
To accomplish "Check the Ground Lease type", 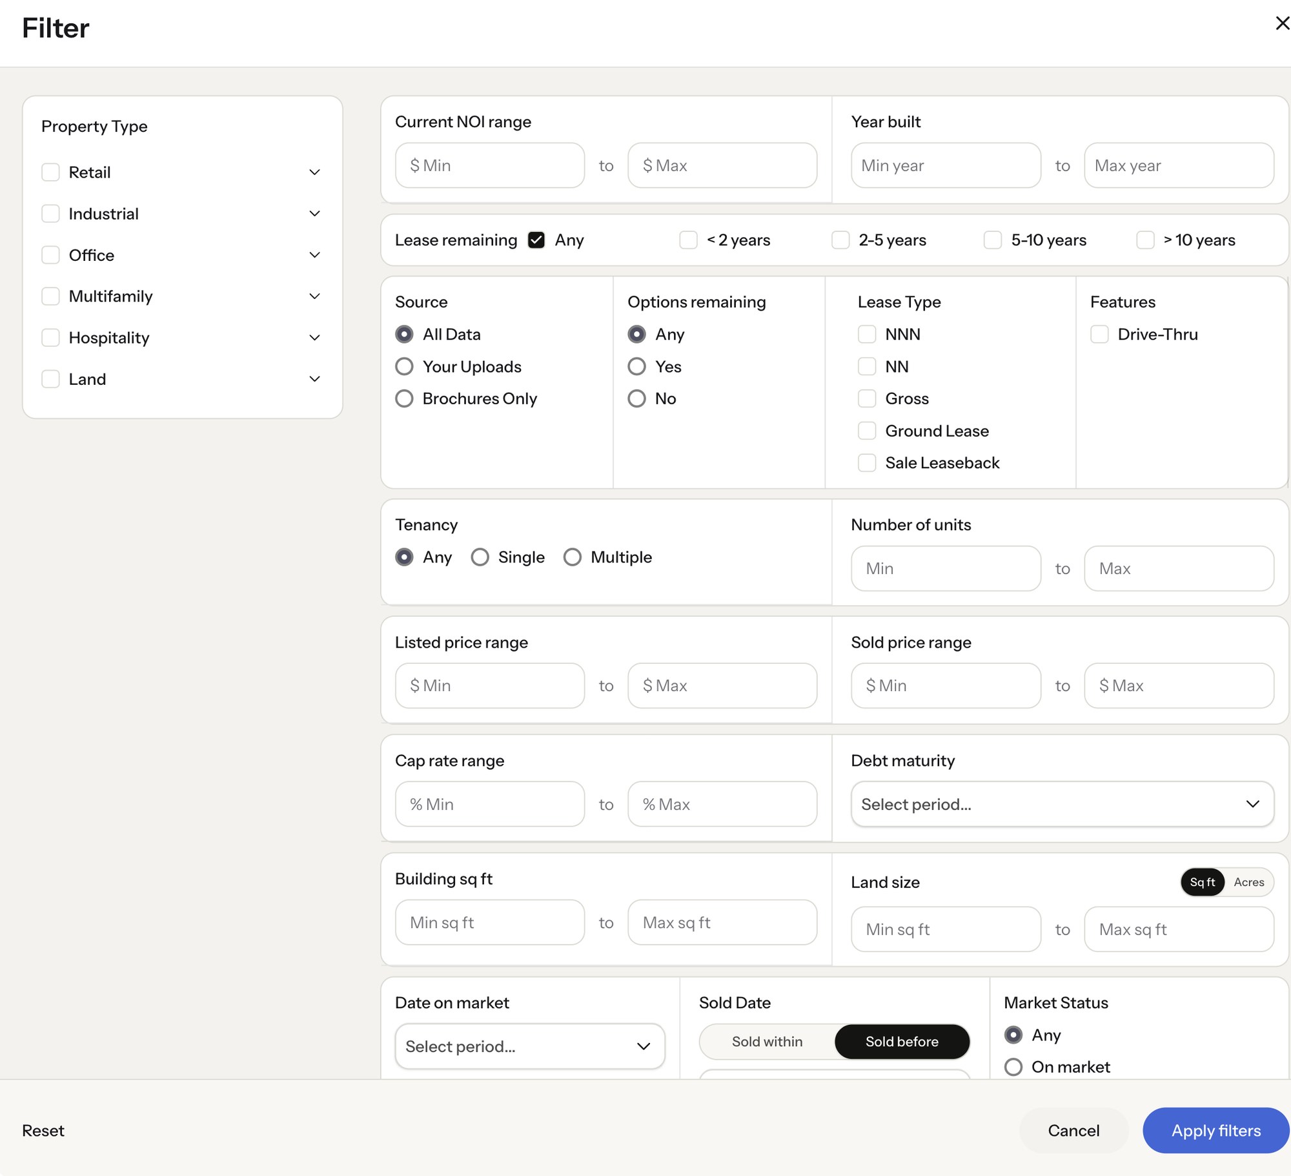I will pos(867,431).
